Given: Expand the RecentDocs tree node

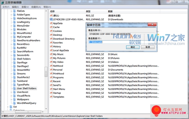Looking at the screenshot, I should click(11, 44).
